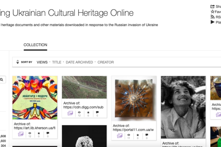Open Archive of art.lib.kherson.ua link

pos(34,126)
